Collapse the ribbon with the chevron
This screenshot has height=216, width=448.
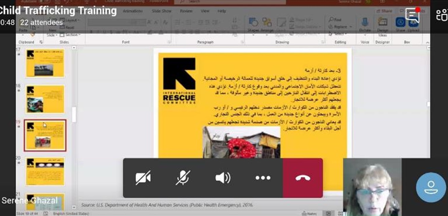427,43
